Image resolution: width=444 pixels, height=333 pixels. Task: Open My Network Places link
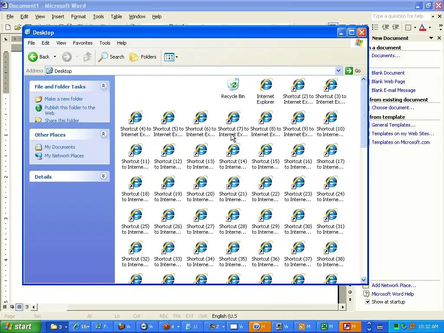pyautogui.click(x=64, y=156)
